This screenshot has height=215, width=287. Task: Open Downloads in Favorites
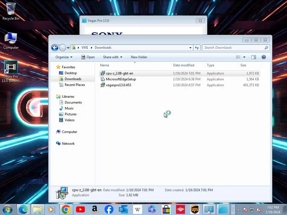pos(73,79)
